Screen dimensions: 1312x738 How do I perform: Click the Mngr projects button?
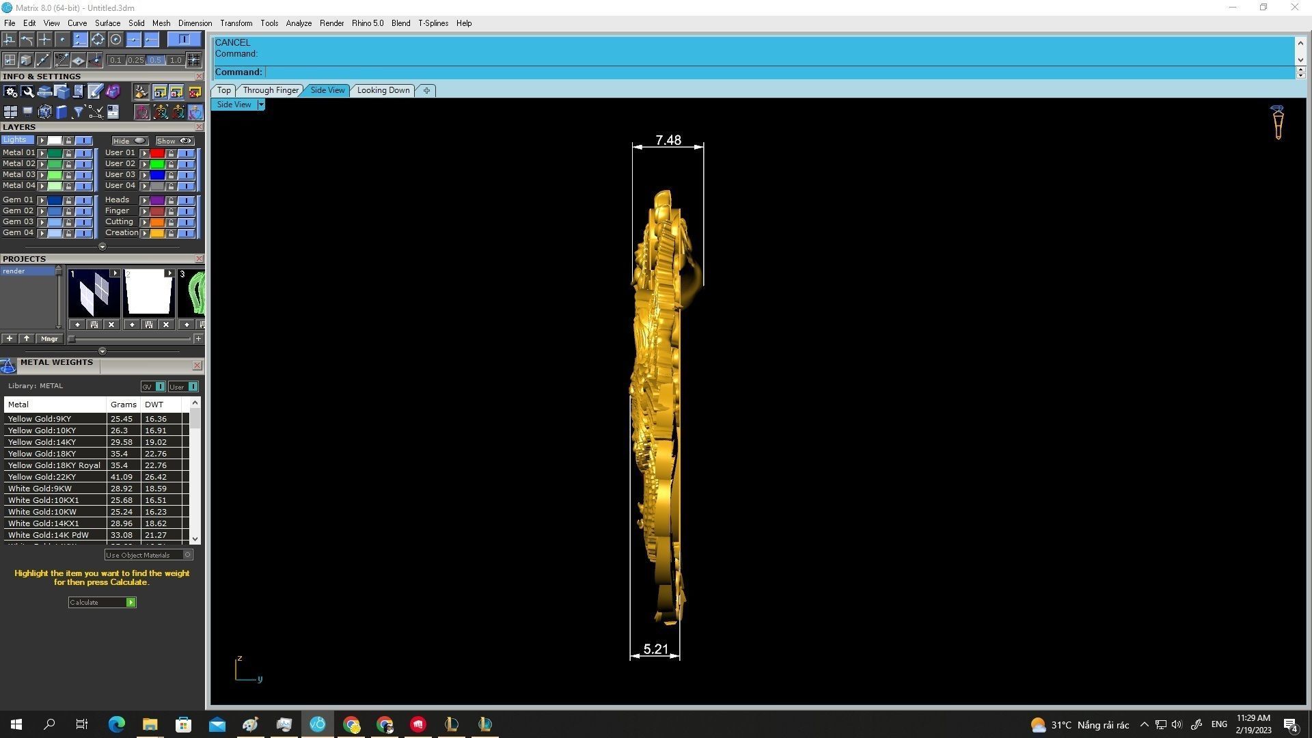[x=49, y=339]
